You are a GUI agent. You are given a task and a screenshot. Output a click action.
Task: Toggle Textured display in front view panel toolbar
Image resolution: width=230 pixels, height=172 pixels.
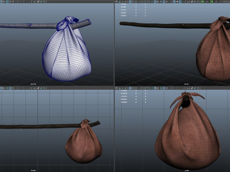pos(10,88)
